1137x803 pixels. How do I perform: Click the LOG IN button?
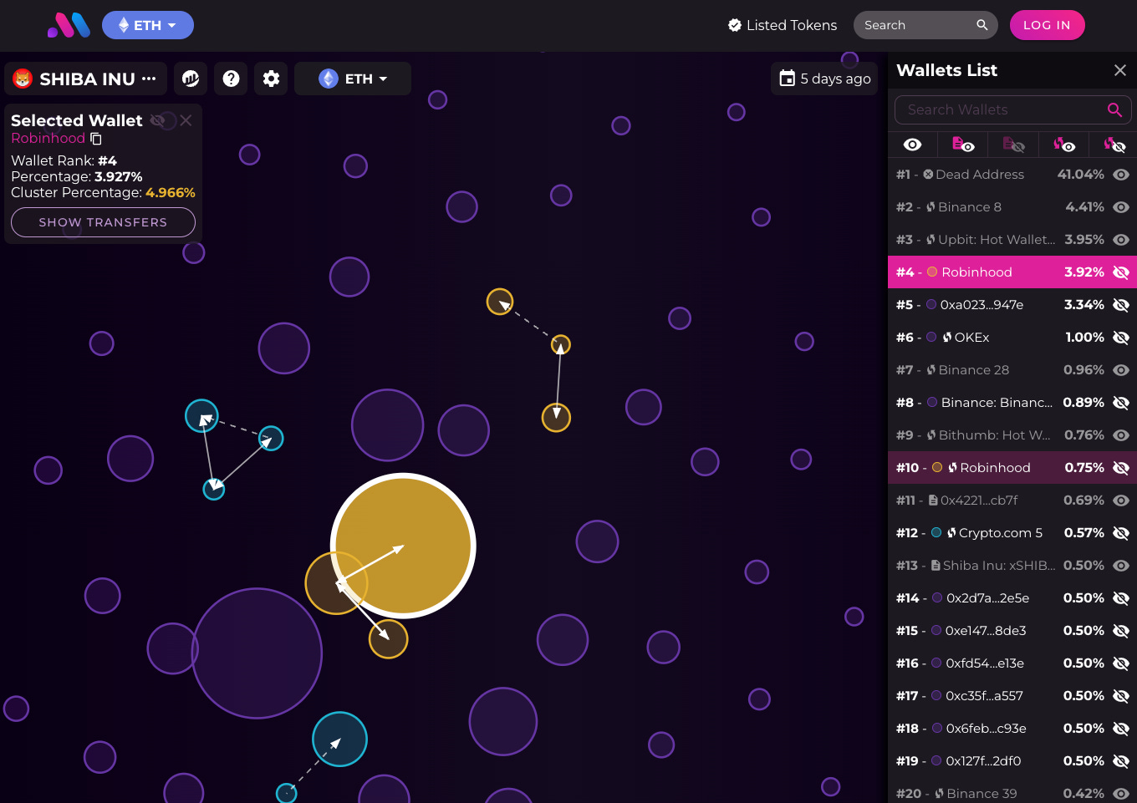pos(1047,25)
